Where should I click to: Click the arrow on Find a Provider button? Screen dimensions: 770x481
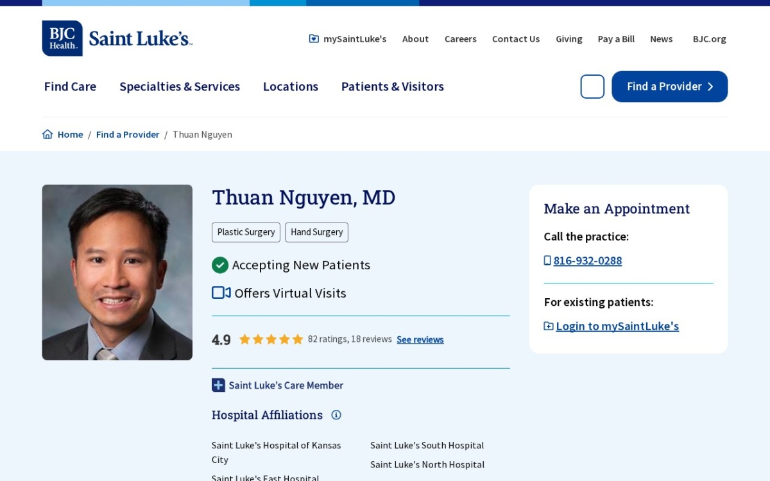tap(710, 87)
